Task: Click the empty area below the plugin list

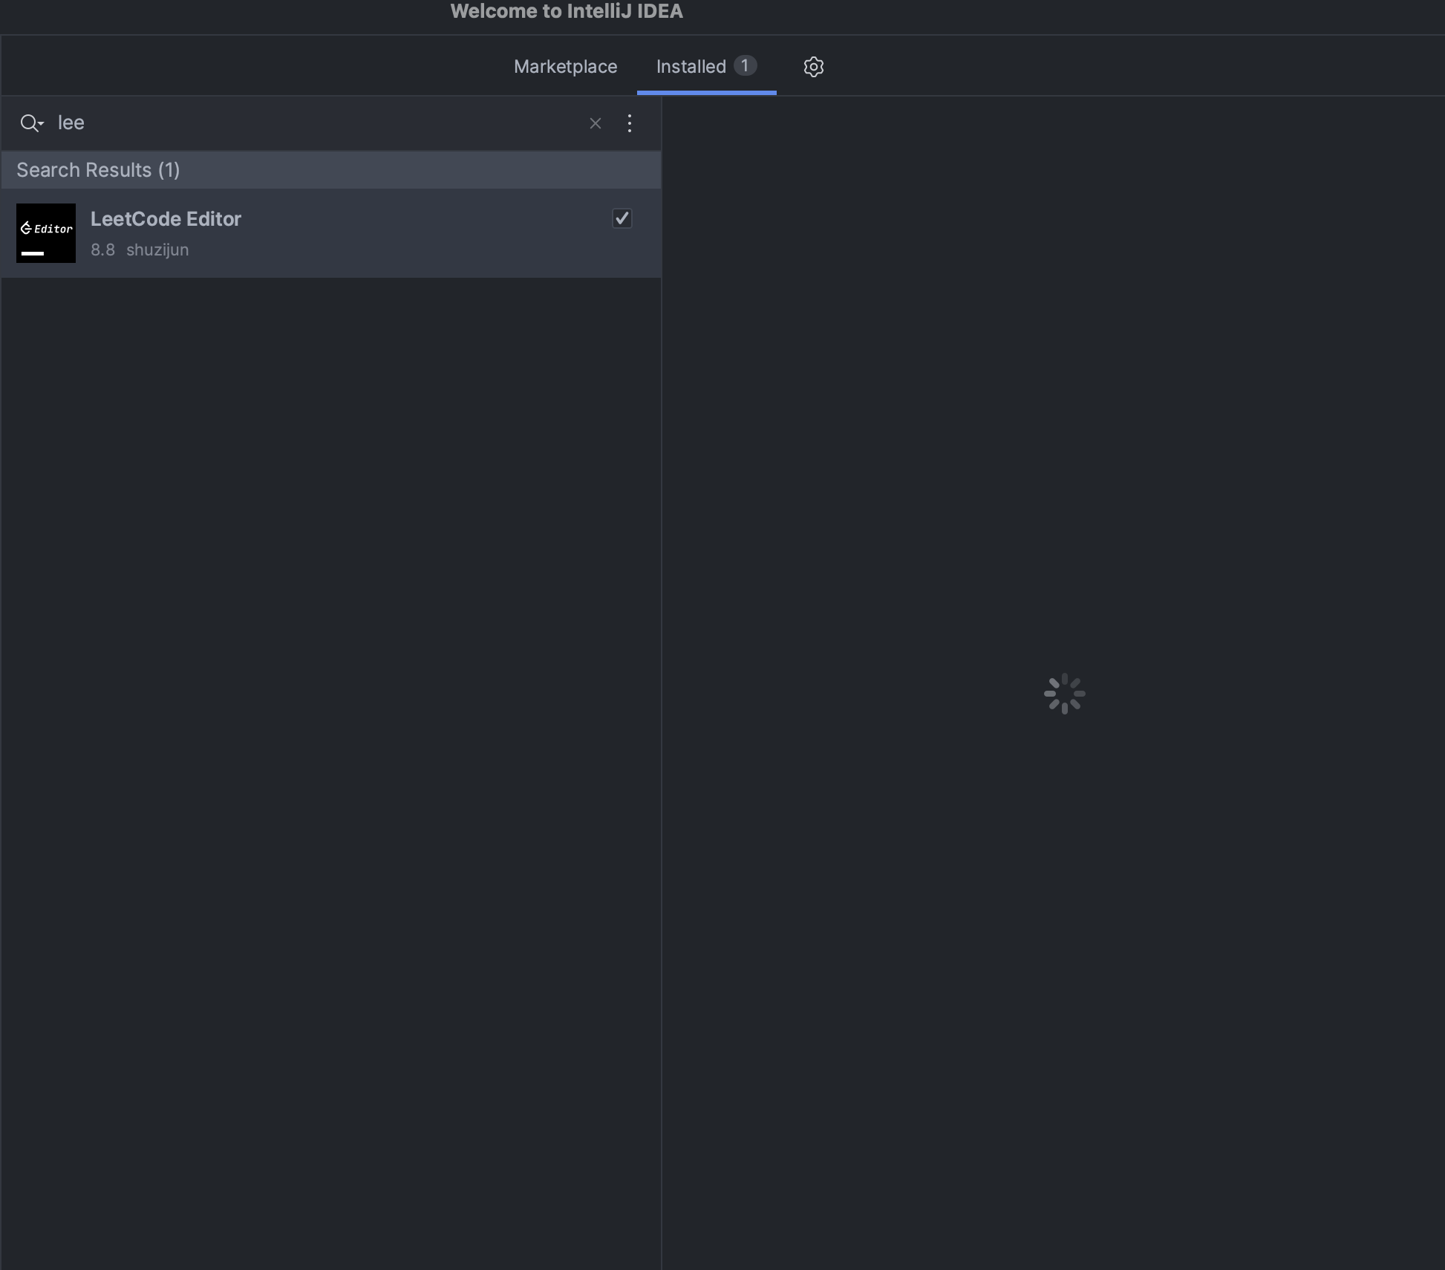Action: [330, 743]
